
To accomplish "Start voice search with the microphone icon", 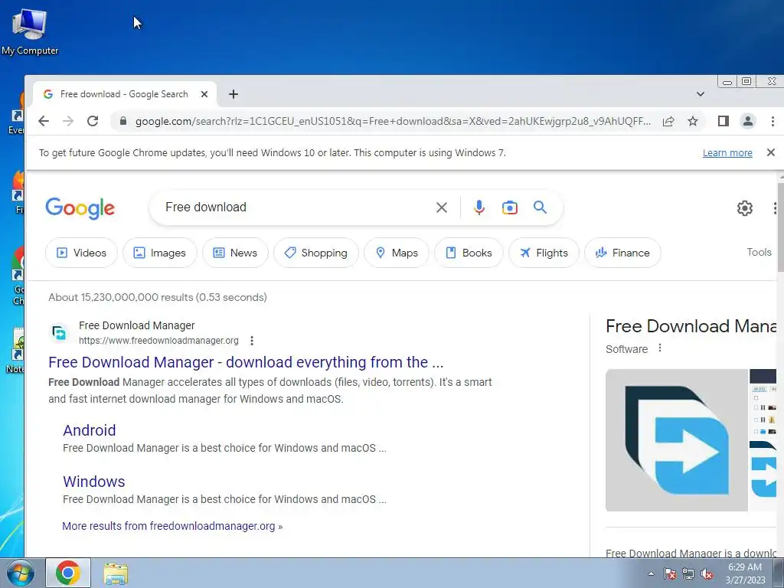I will [x=479, y=207].
